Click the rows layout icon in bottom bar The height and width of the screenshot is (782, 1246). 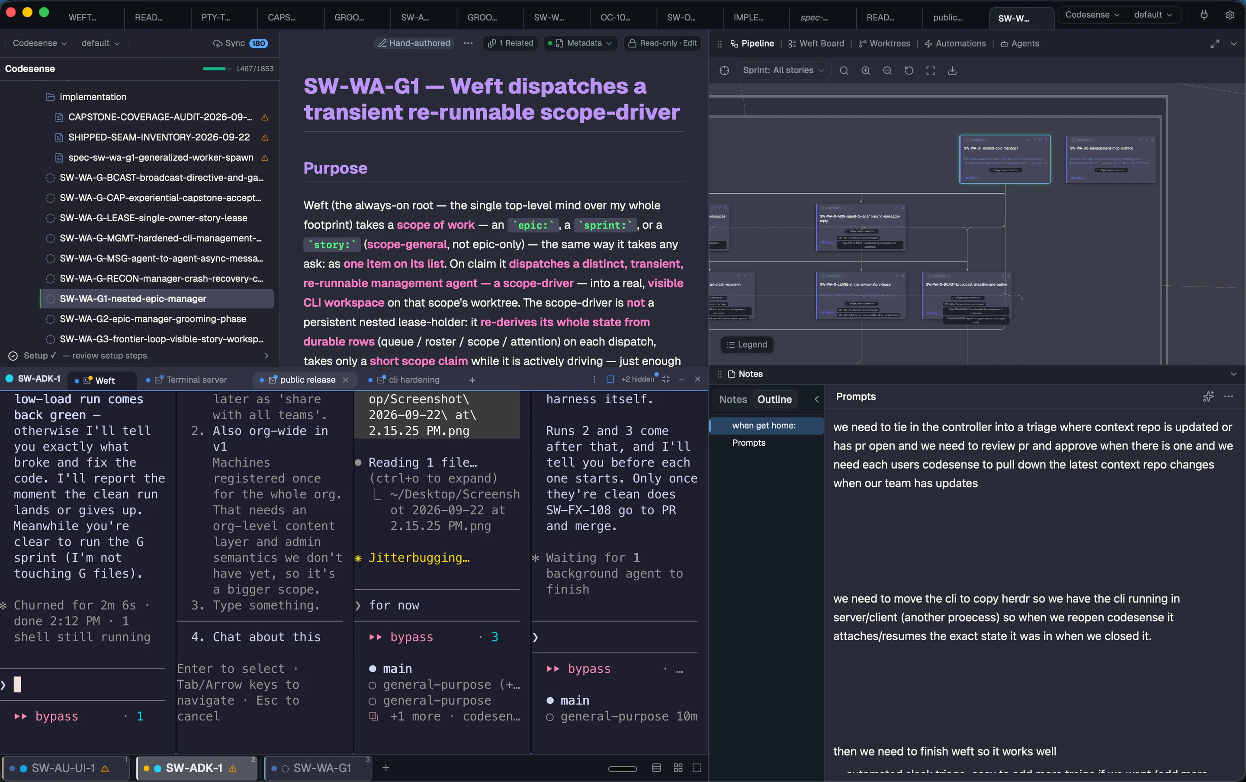tap(656, 768)
